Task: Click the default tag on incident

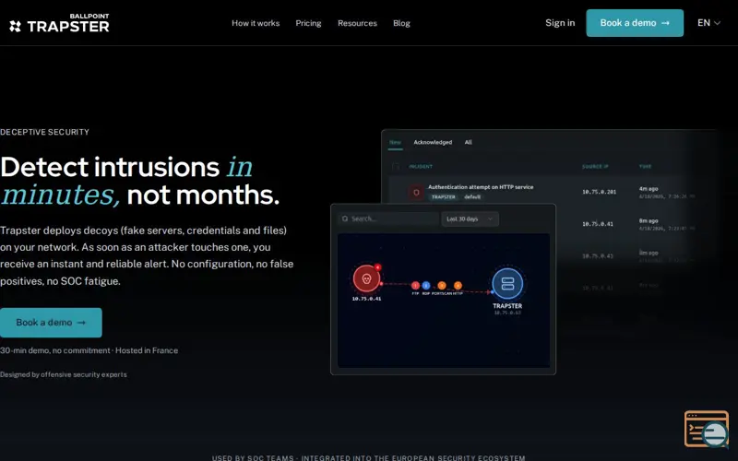Action: point(472,197)
